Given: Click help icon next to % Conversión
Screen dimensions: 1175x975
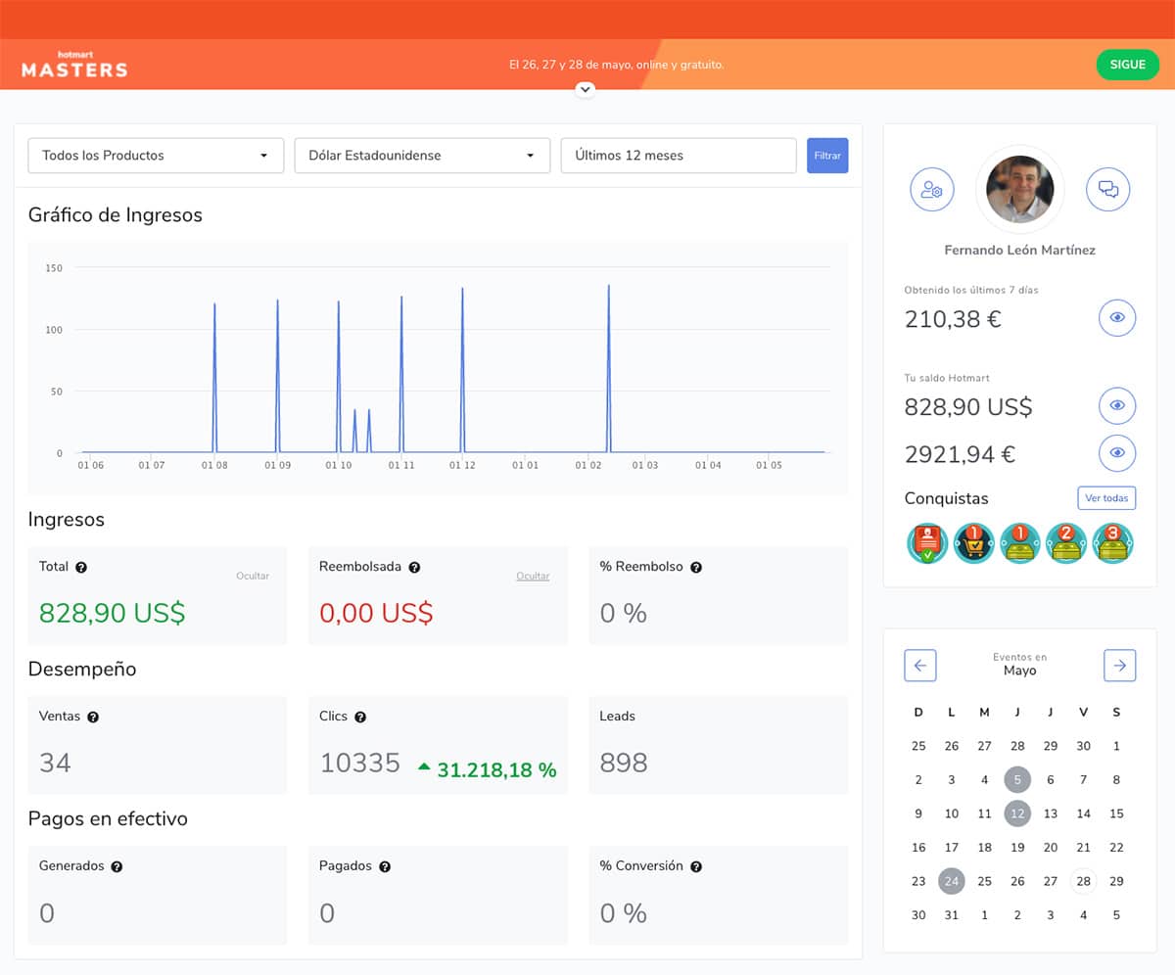Looking at the screenshot, I should coord(696,866).
